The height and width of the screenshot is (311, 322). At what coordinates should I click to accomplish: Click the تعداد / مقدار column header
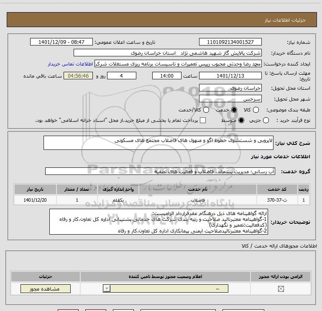tap(77, 189)
